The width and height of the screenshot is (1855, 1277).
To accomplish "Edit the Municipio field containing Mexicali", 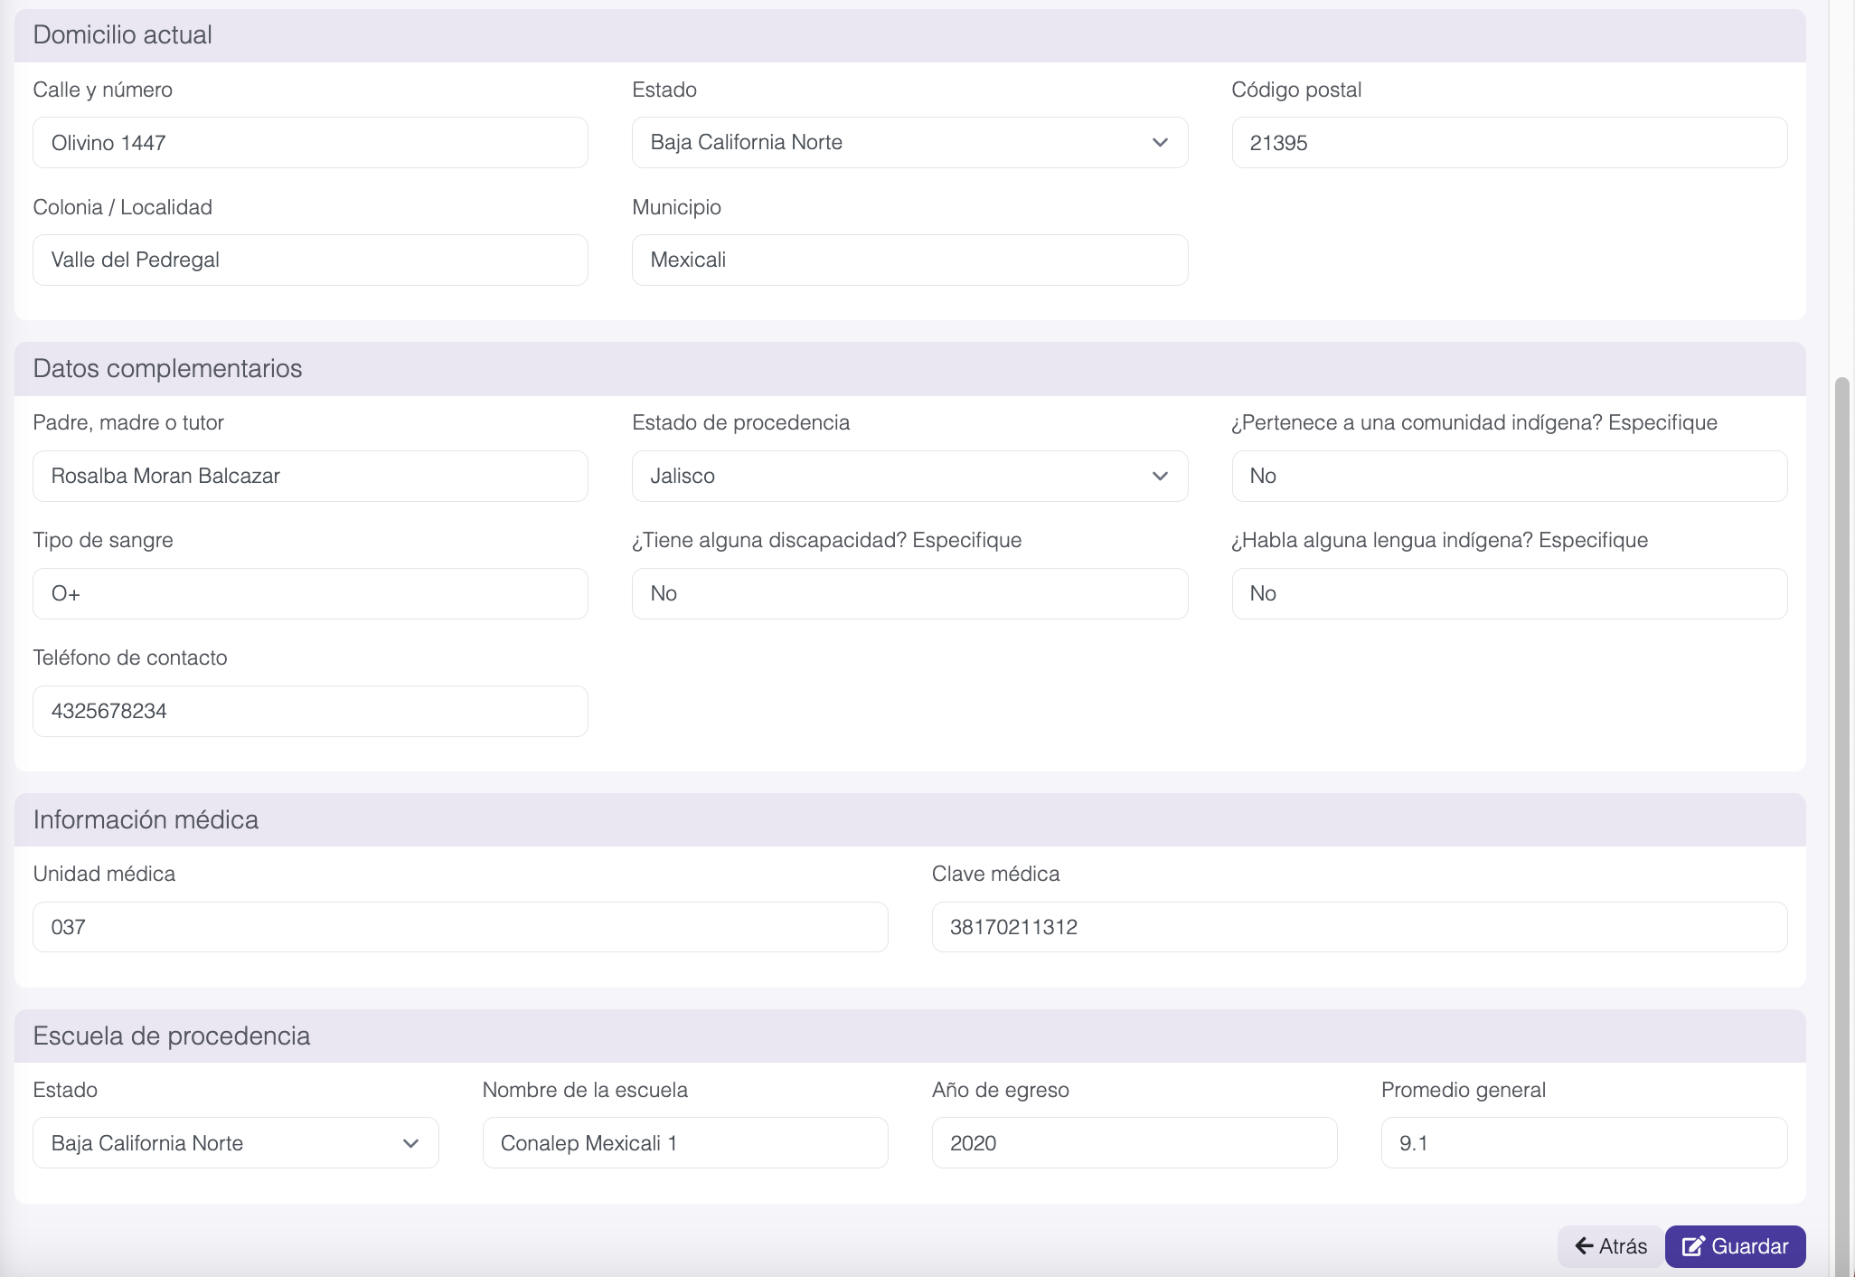I will tap(909, 260).
